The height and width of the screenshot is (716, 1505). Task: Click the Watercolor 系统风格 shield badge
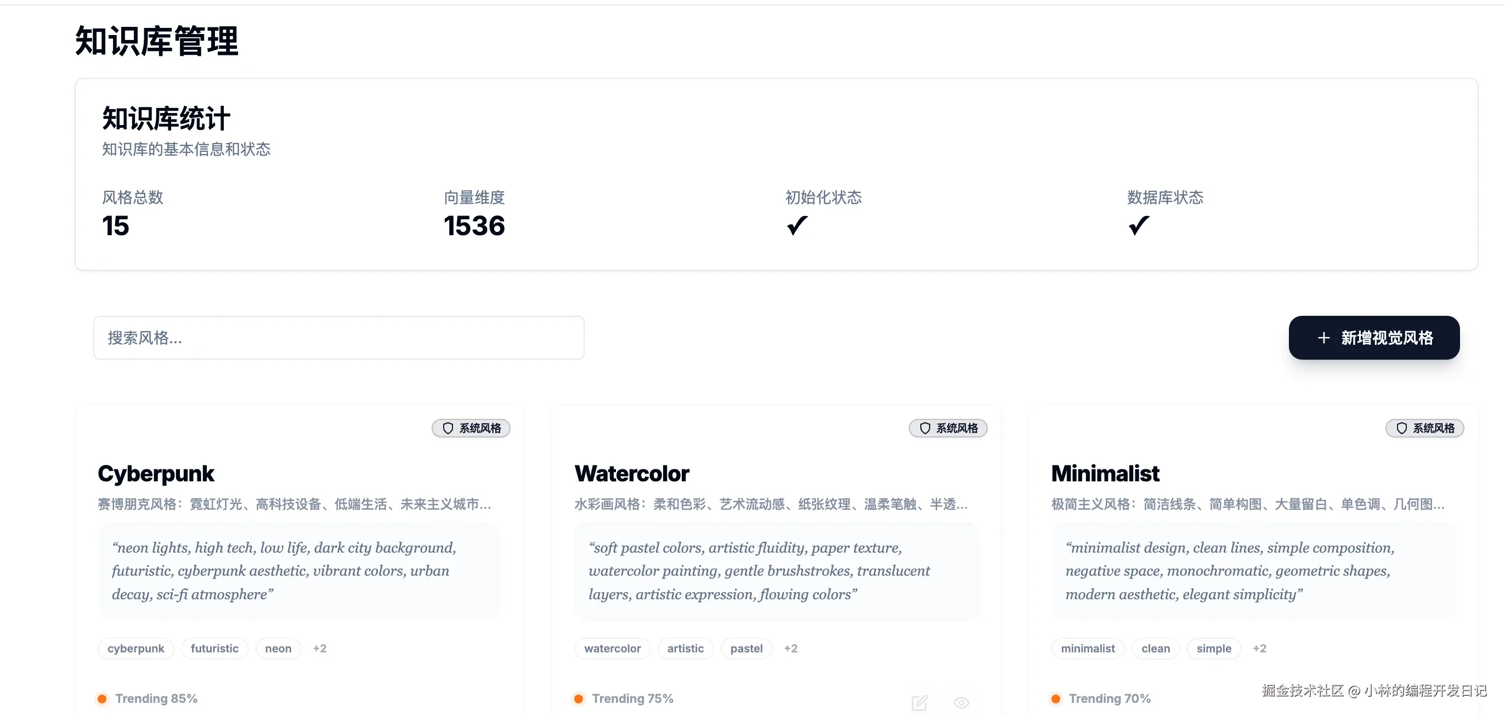[x=948, y=428]
